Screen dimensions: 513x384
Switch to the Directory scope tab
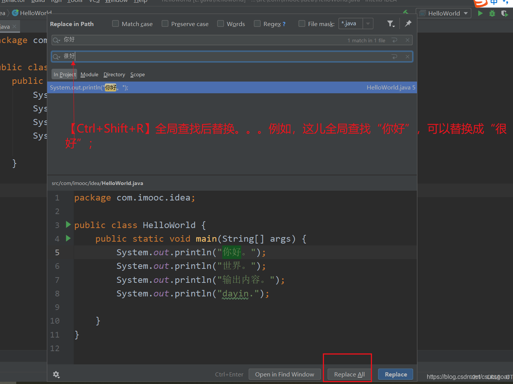click(114, 74)
